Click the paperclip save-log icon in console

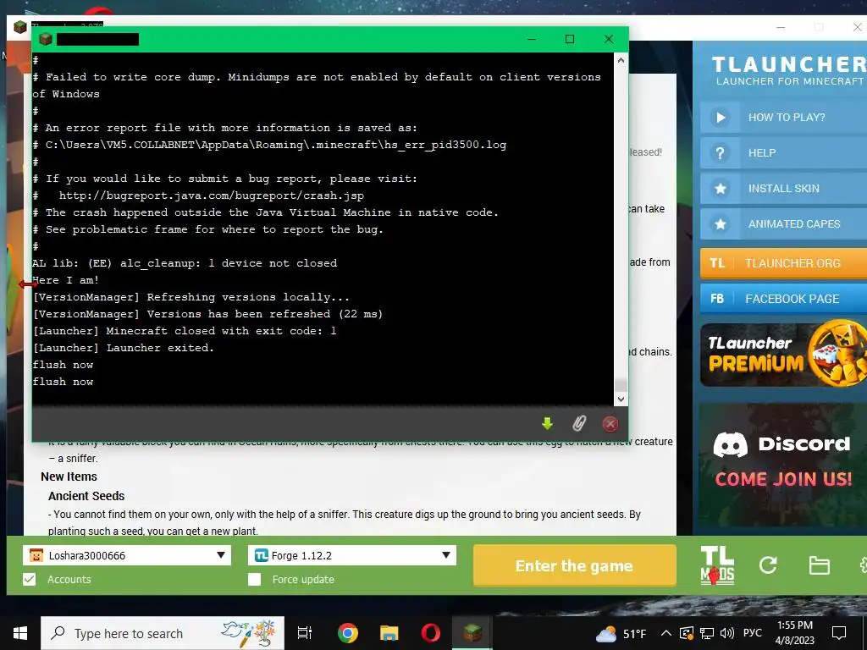coord(578,424)
